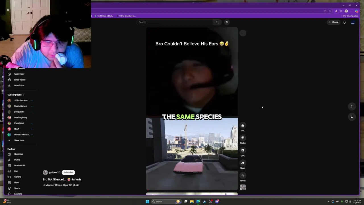This screenshot has width=364, height=205.
Task: Open the YouTube account avatar menu
Action: coord(353,22)
